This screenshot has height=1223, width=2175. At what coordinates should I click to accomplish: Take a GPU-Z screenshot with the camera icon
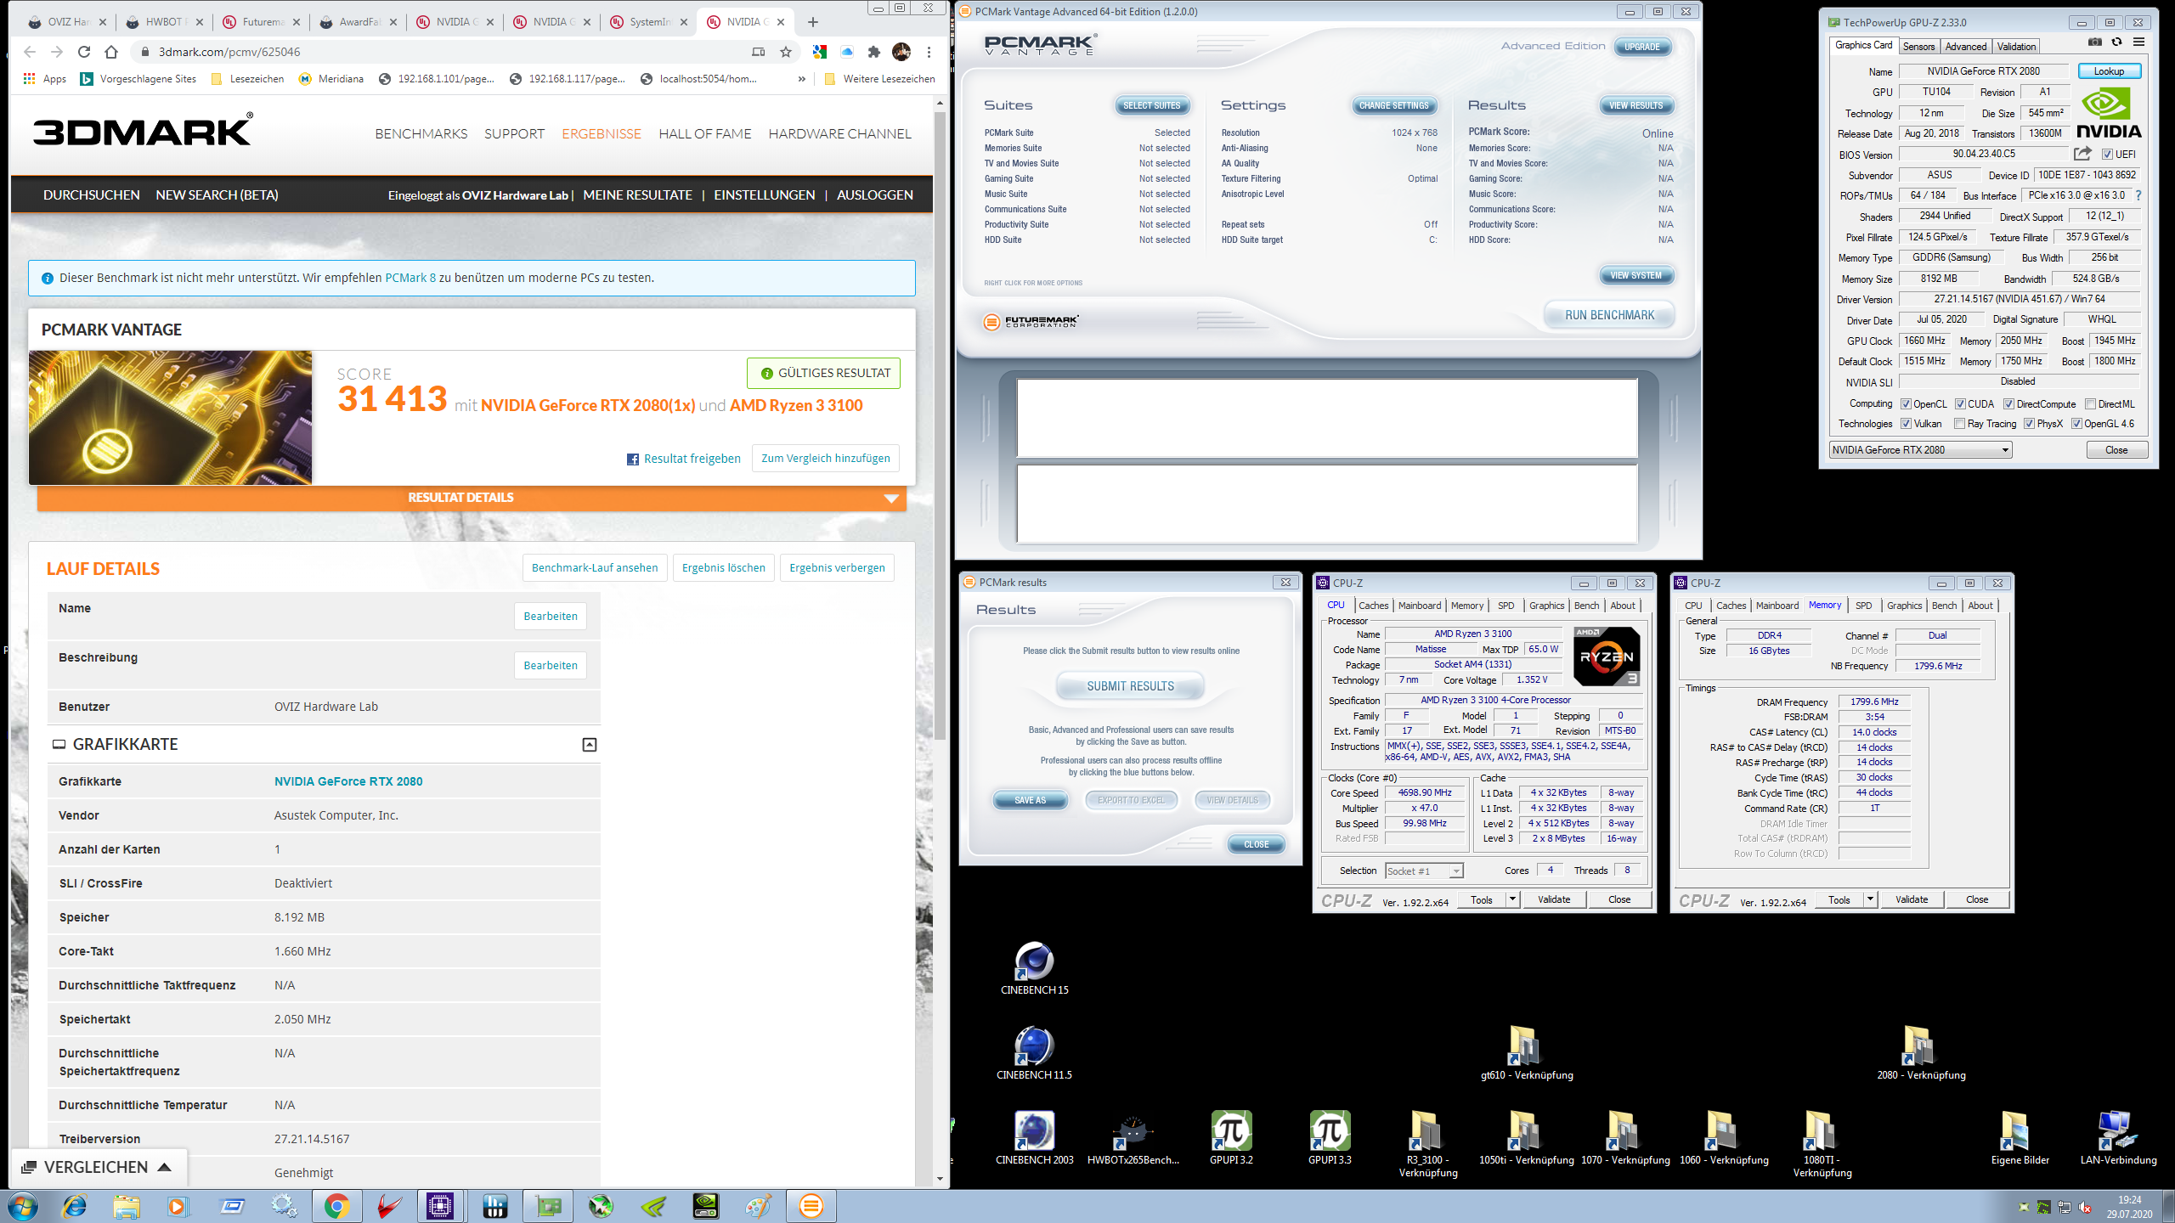tap(2095, 42)
